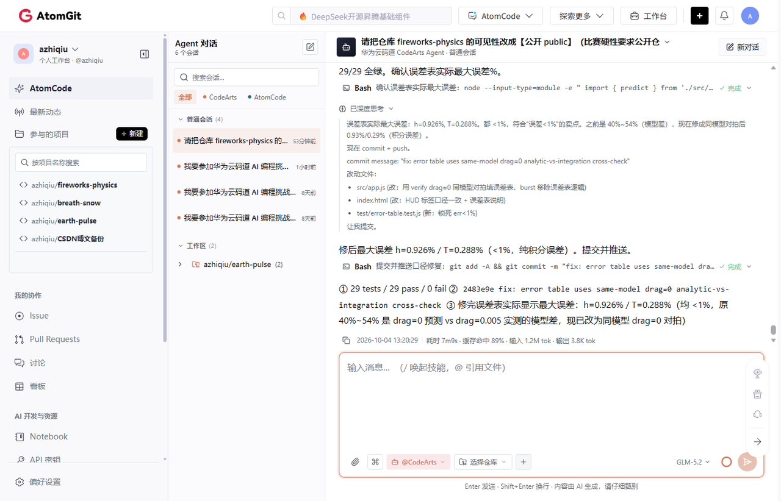Collapse the 工作区 section
This screenshot has height=501, width=781.
[181, 246]
